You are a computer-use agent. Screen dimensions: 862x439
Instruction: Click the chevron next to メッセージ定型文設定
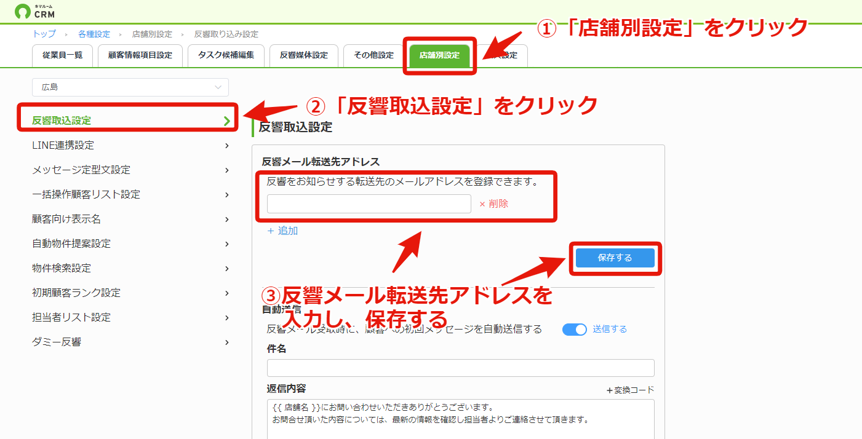coord(227,170)
